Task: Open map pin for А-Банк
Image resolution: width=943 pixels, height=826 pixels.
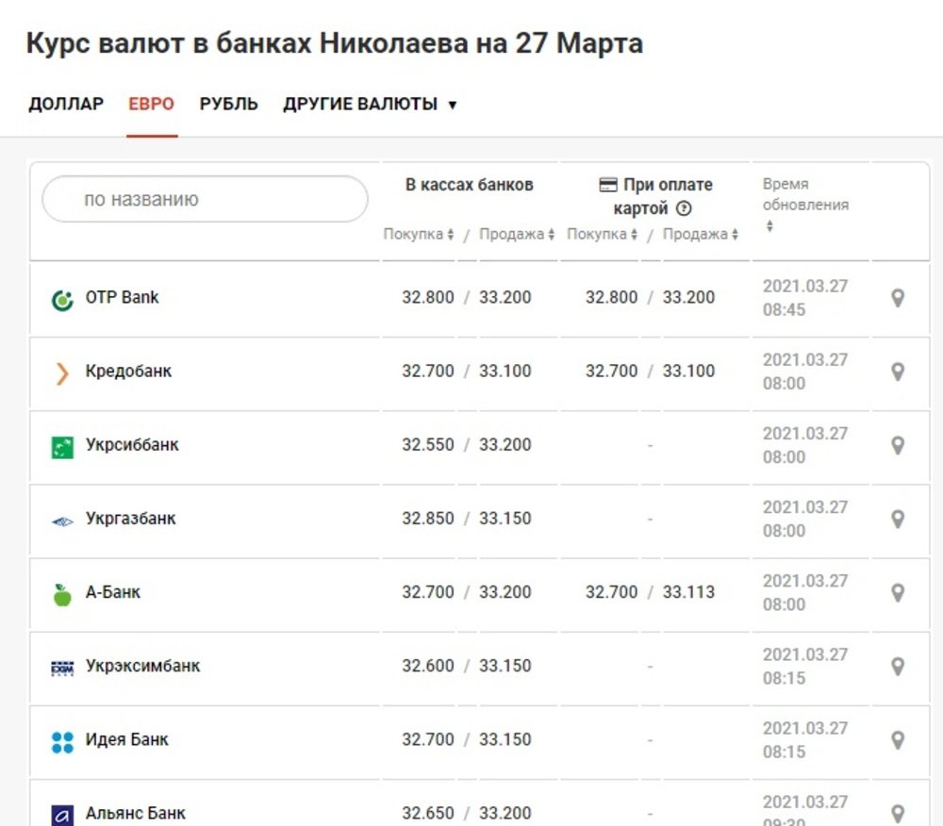Action: tap(898, 593)
